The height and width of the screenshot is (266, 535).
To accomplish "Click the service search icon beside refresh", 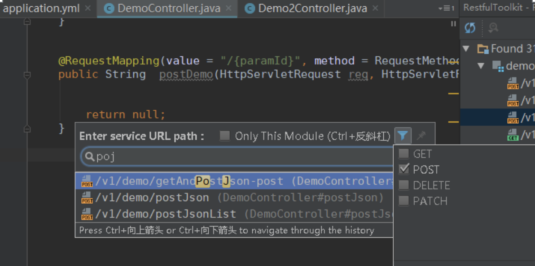I will tap(493, 28).
